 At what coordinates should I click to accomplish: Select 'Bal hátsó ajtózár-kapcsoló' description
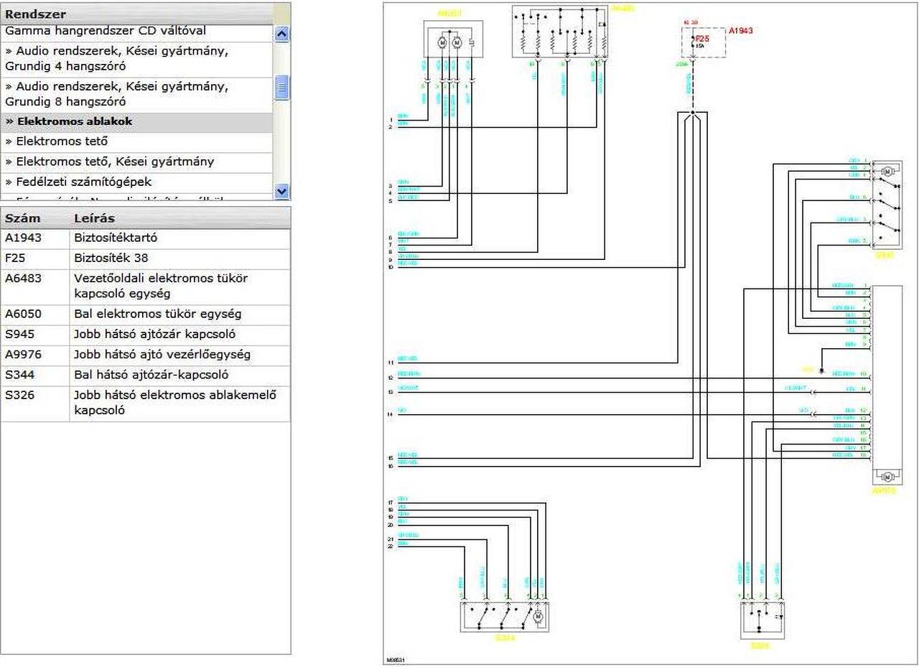(x=180, y=374)
